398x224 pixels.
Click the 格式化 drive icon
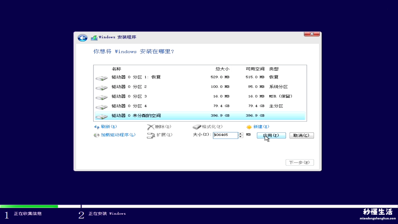(197, 127)
